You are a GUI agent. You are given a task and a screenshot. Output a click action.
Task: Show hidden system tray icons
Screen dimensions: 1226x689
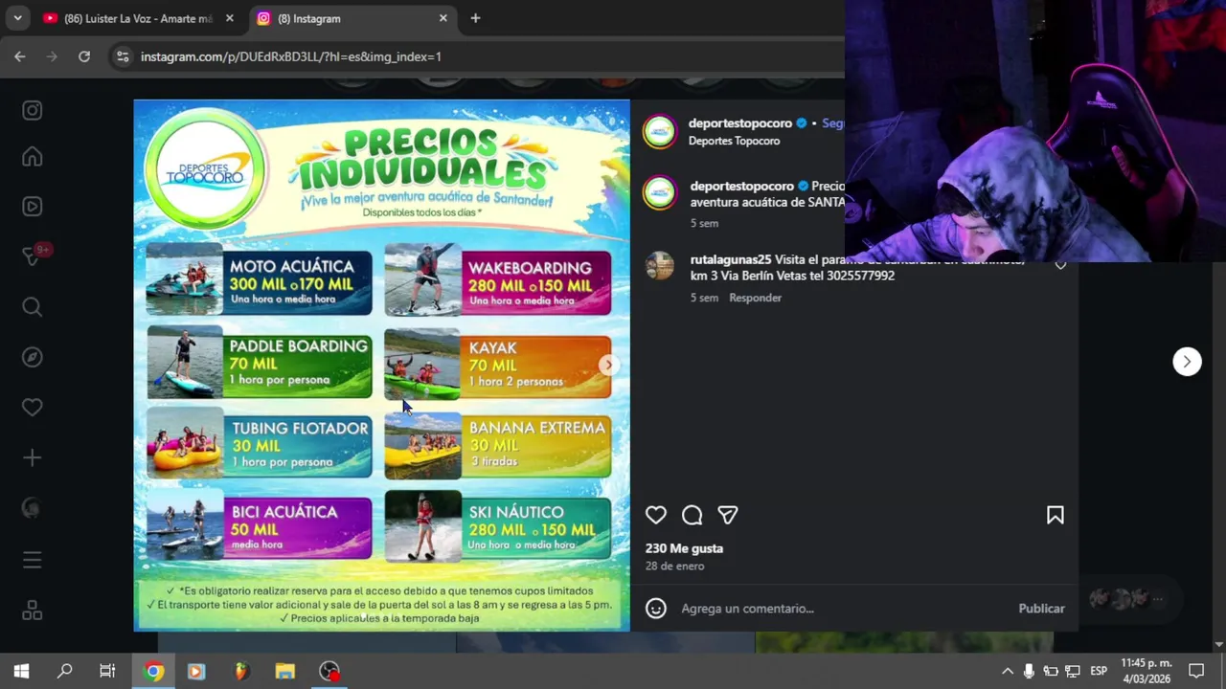pos(1007,671)
